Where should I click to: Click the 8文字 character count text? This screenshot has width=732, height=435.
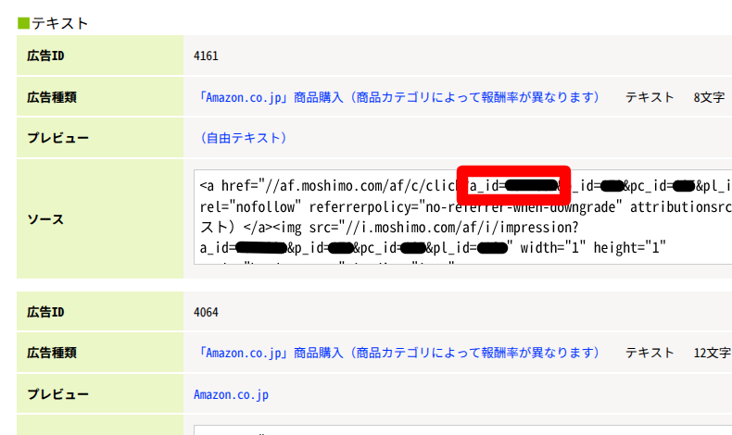tap(709, 97)
